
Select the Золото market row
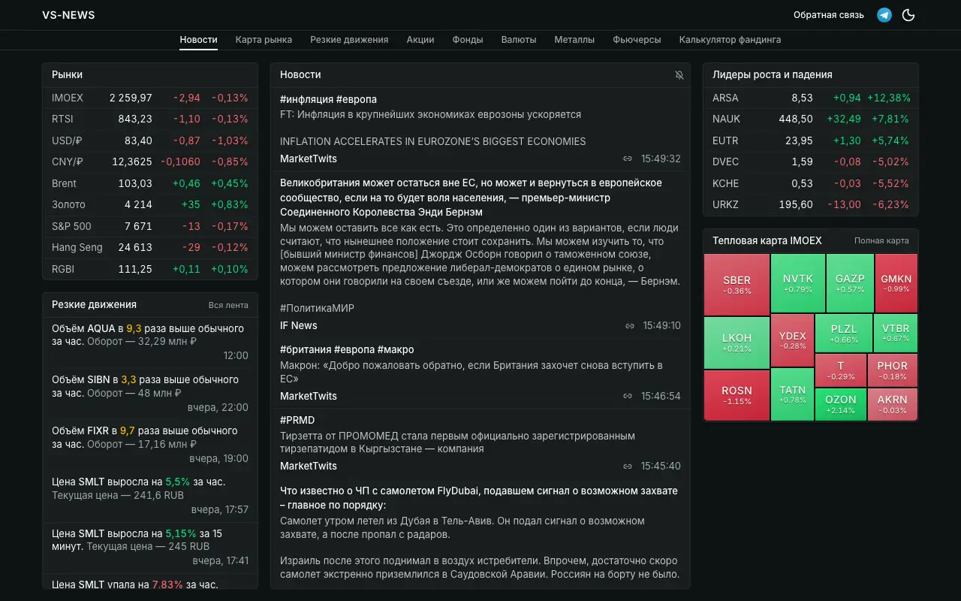tap(150, 204)
